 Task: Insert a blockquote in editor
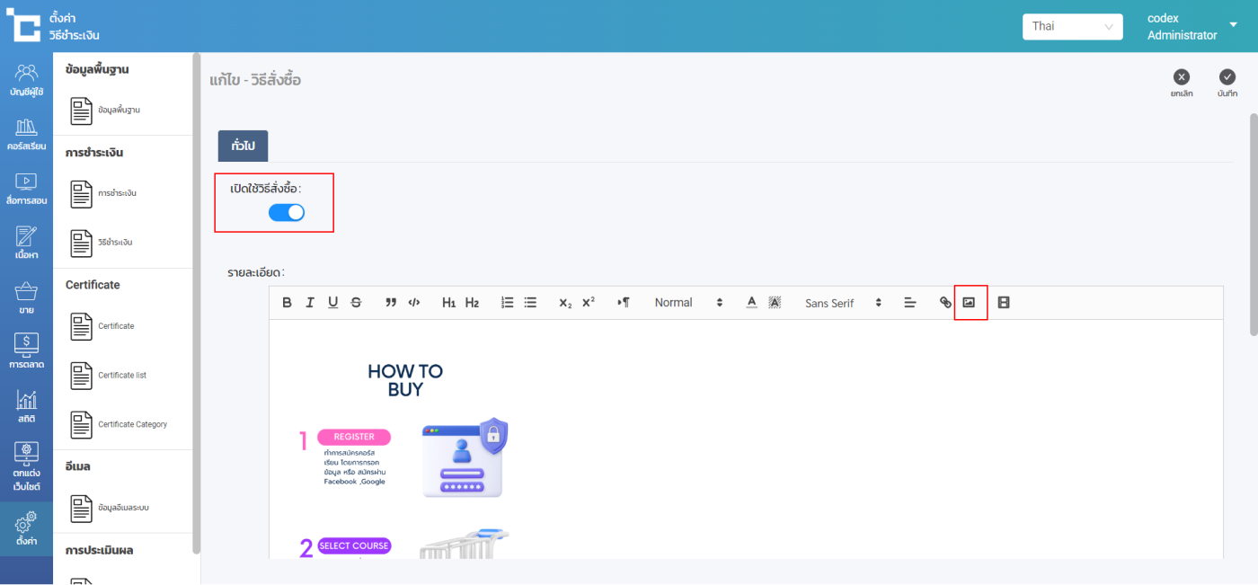[x=391, y=303]
